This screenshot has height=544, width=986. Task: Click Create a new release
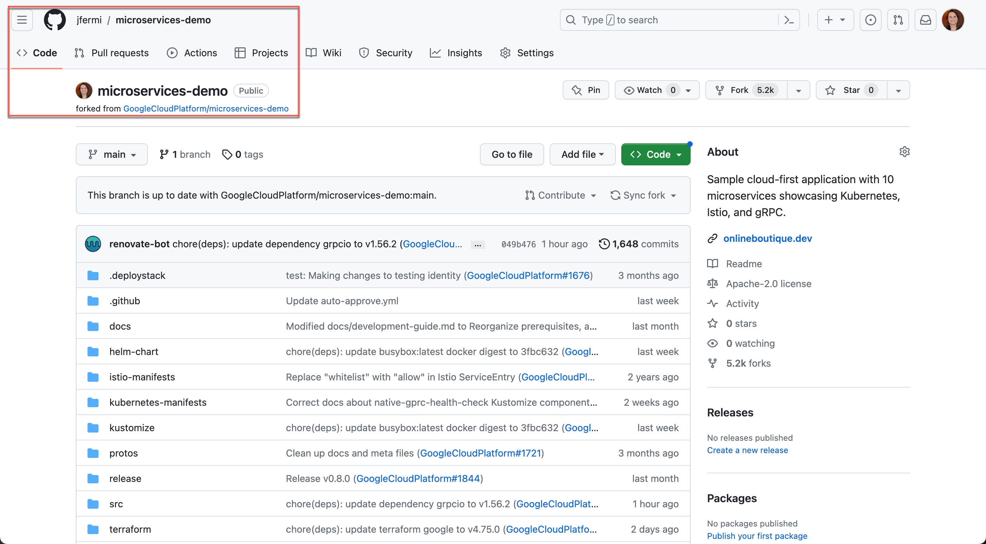tap(747, 450)
